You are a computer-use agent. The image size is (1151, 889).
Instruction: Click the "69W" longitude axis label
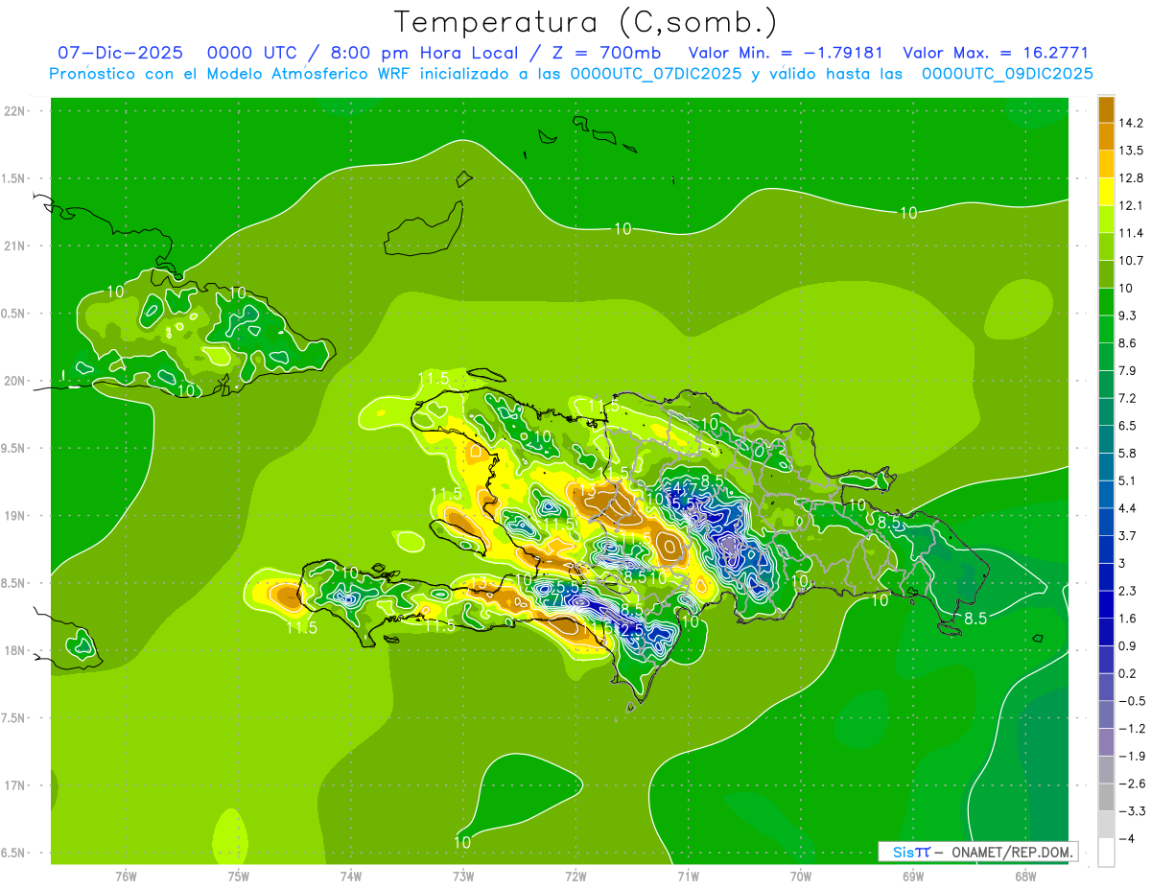point(913,877)
